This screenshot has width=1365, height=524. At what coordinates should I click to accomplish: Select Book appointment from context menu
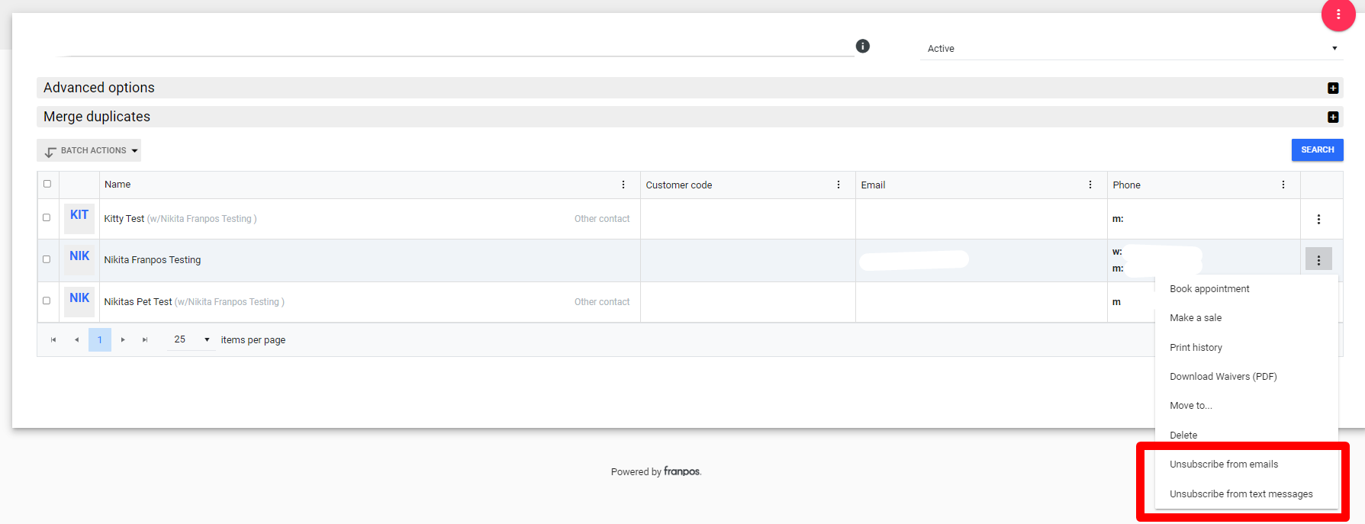click(x=1247, y=289)
